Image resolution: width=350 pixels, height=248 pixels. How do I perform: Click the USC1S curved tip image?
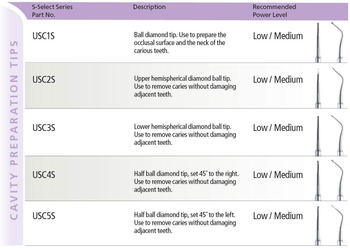click(x=339, y=42)
